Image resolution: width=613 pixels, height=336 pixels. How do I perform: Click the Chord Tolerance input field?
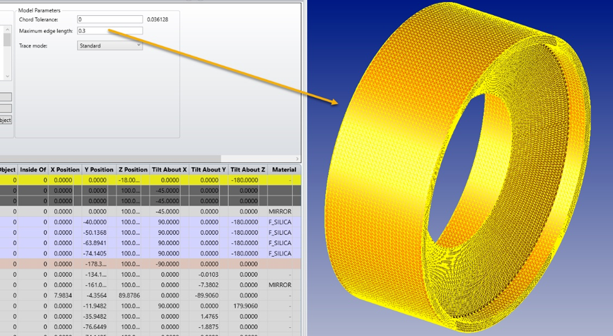[110, 20]
